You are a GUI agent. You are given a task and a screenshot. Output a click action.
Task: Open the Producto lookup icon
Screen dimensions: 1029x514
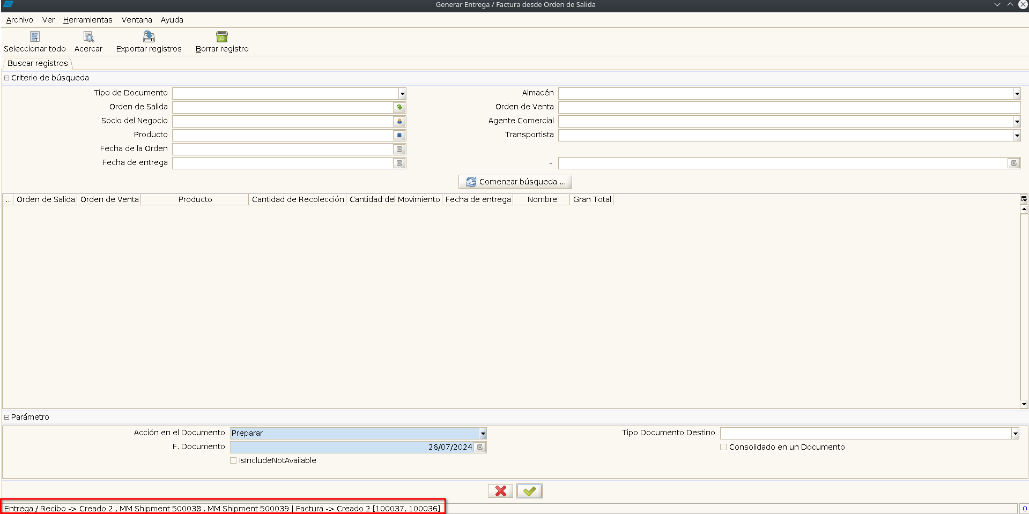click(399, 135)
